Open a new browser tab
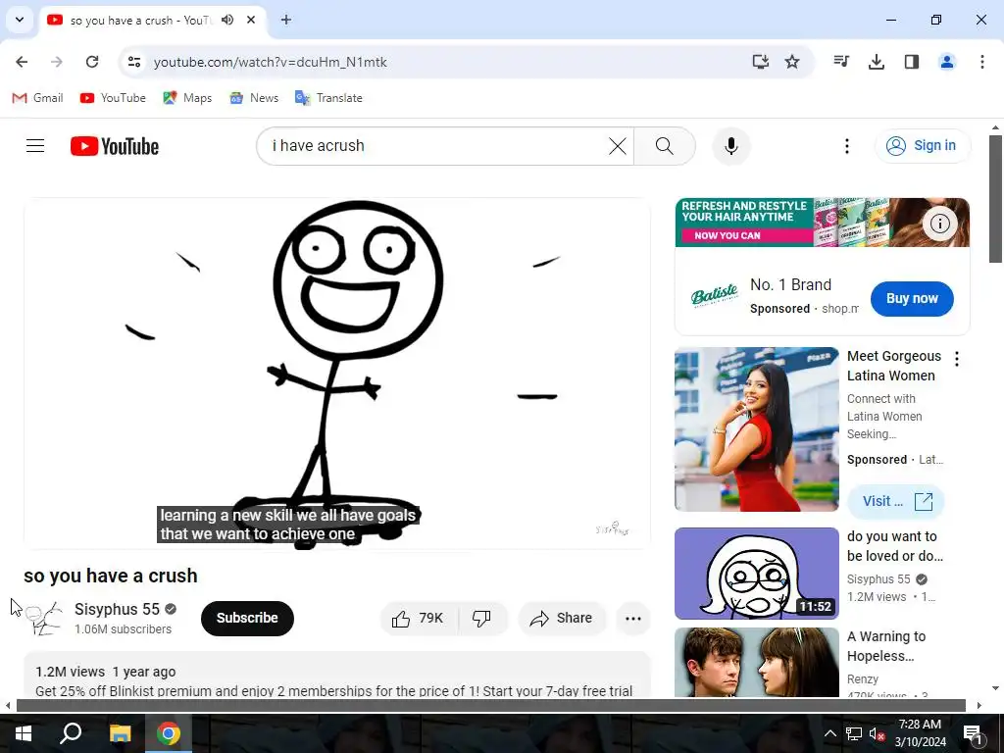 click(286, 20)
